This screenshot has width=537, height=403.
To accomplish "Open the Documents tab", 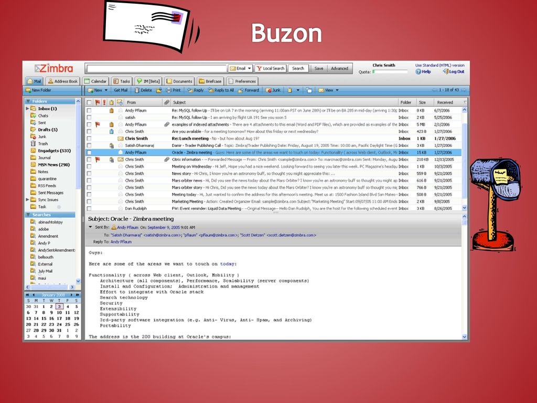I will click(179, 81).
